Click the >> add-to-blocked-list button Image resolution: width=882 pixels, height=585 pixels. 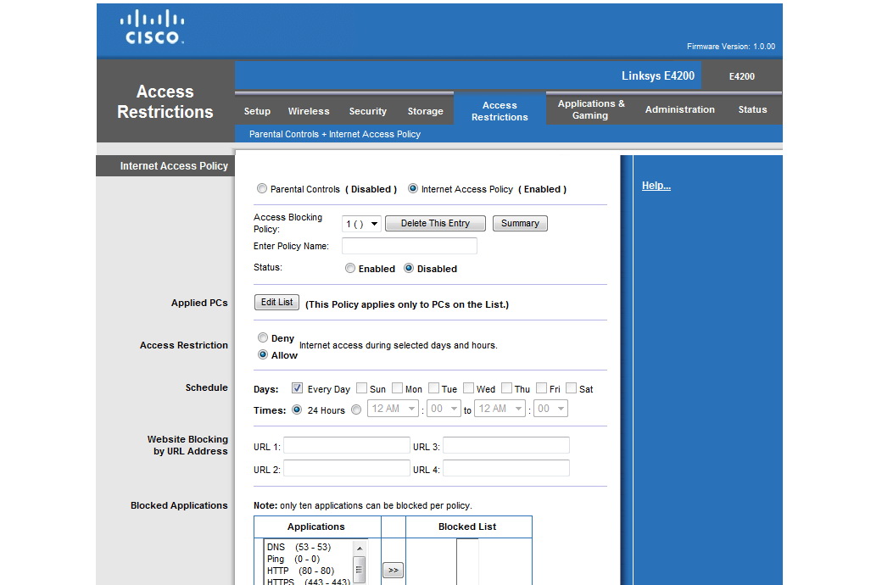[x=393, y=571]
